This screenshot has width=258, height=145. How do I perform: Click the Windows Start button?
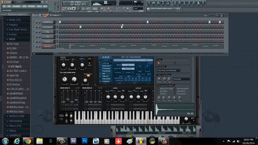pyautogui.click(x=5, y=141)
